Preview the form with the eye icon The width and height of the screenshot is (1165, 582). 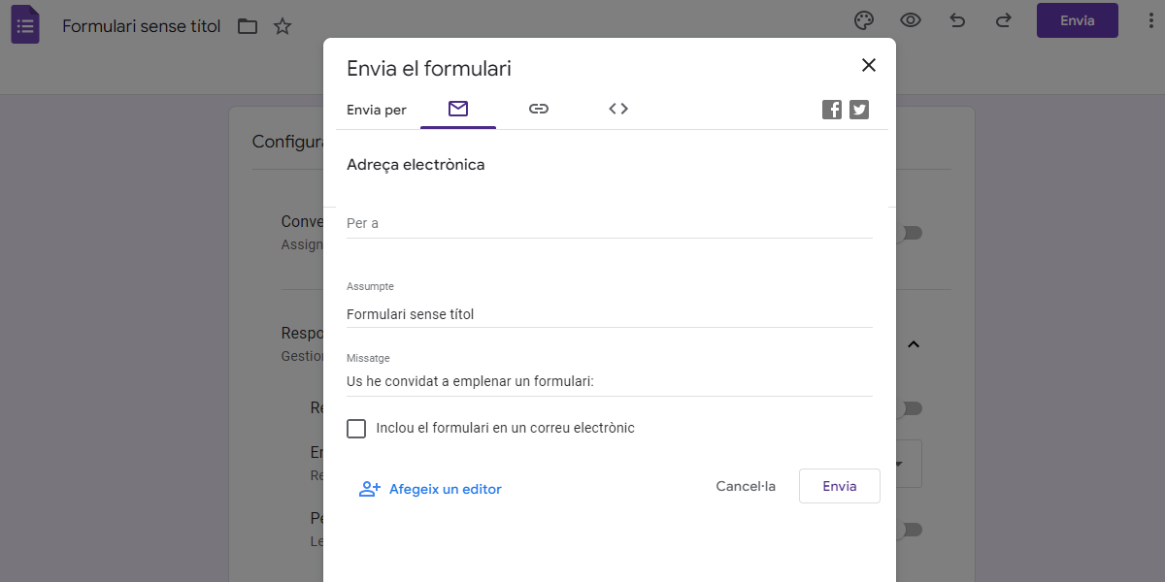[x=910, y=19]
